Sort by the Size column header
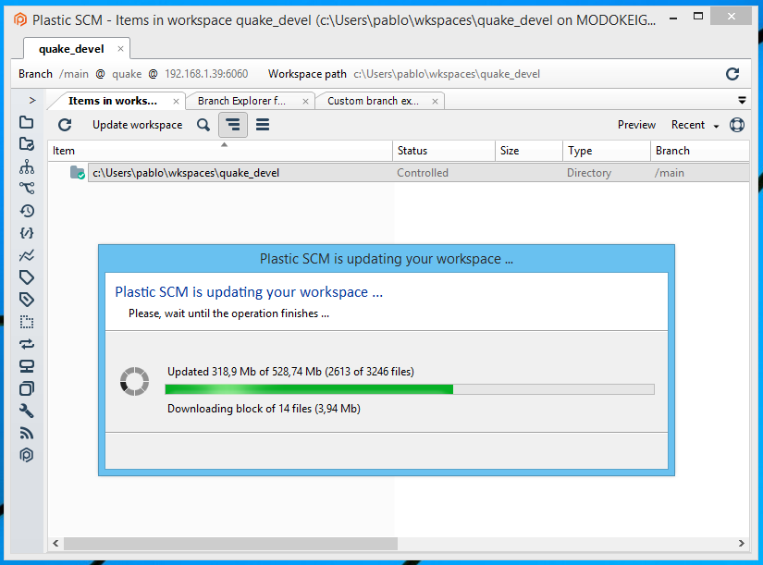This screenshot has height=565, width=763. pos(529,151)
